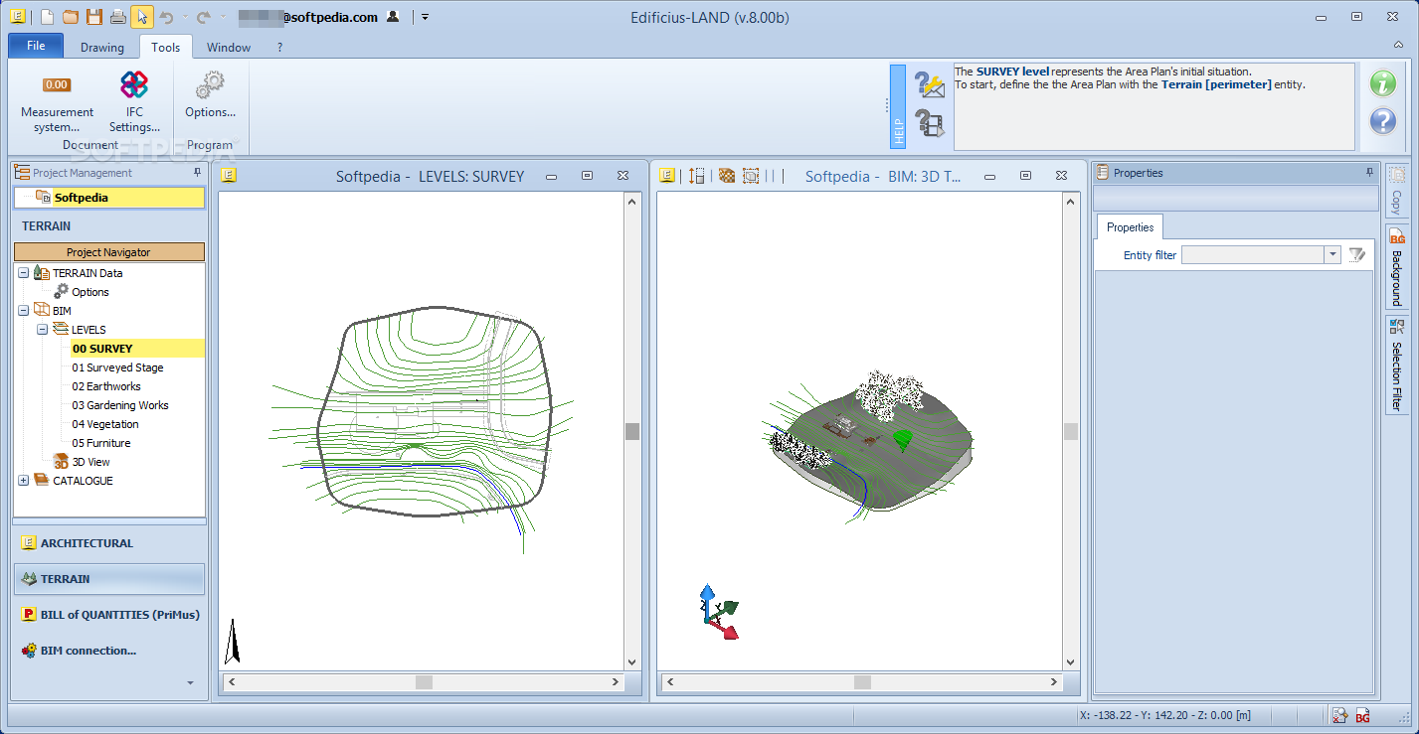Click the Softpedia project document entry
Viewport: 1419px width, 734px height.
[x=109, y=198]
